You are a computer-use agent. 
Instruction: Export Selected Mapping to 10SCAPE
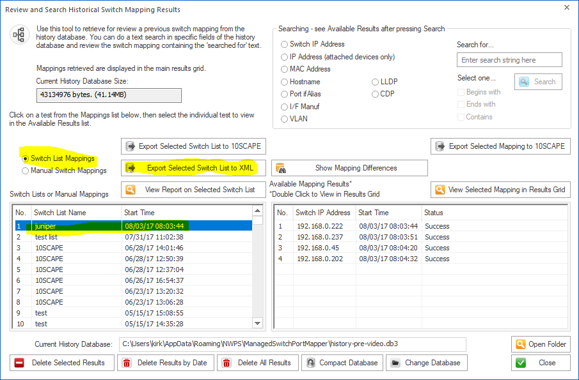coord(500,146)
